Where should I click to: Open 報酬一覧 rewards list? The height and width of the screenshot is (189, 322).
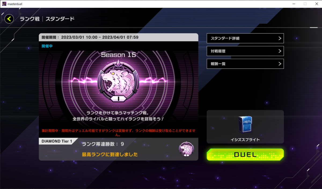click(245, 64)
